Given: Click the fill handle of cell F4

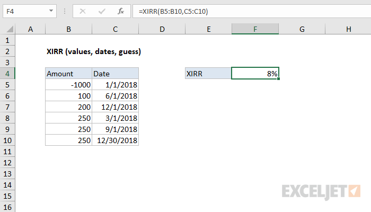Looking at the screenshot, I should [278, 78].
